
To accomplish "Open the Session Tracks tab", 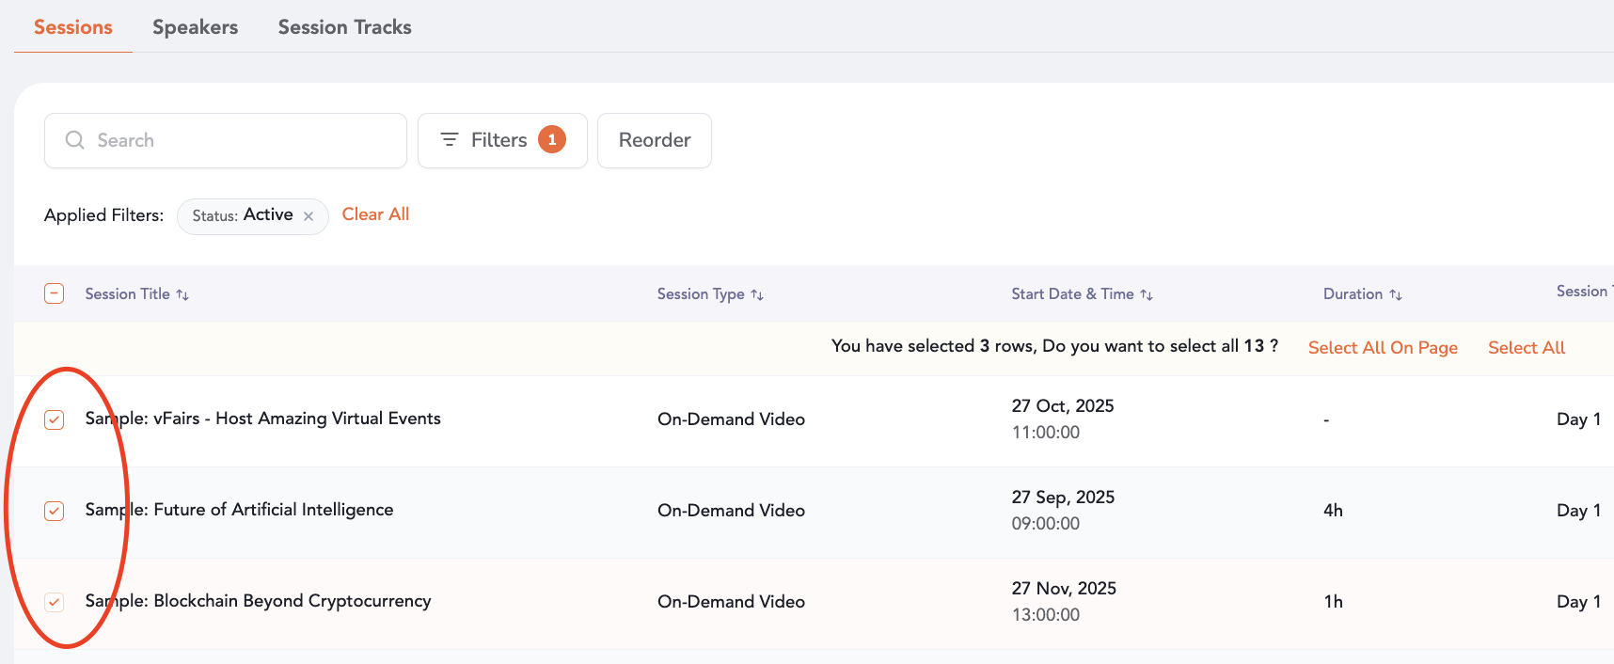I will click(x=344, y=27).
